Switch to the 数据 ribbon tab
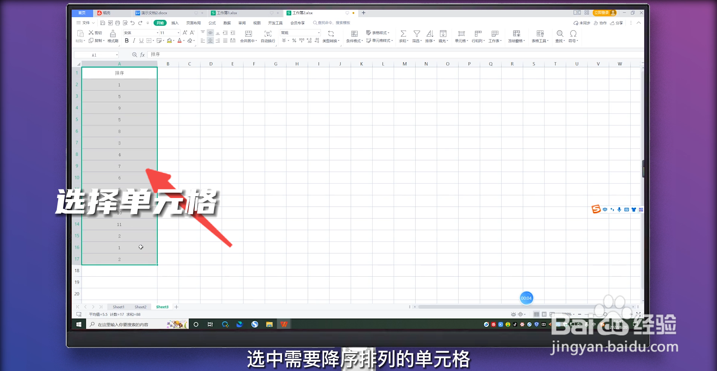This screenshot has width=717, height=371. pyautogui.click(x=227, y=23)
